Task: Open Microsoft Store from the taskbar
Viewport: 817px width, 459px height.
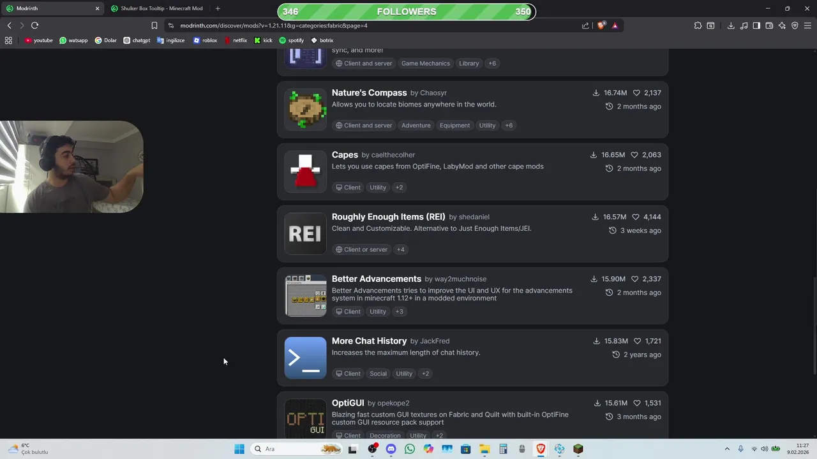Action: pyautogui.click(x=466, y=449)
